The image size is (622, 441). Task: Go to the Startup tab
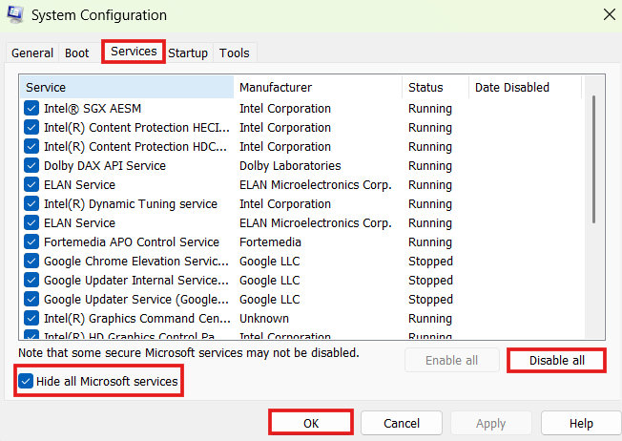[188, 52]
